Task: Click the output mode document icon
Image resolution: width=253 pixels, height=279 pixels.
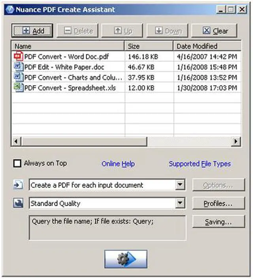Action: click(x=18, y=185)
